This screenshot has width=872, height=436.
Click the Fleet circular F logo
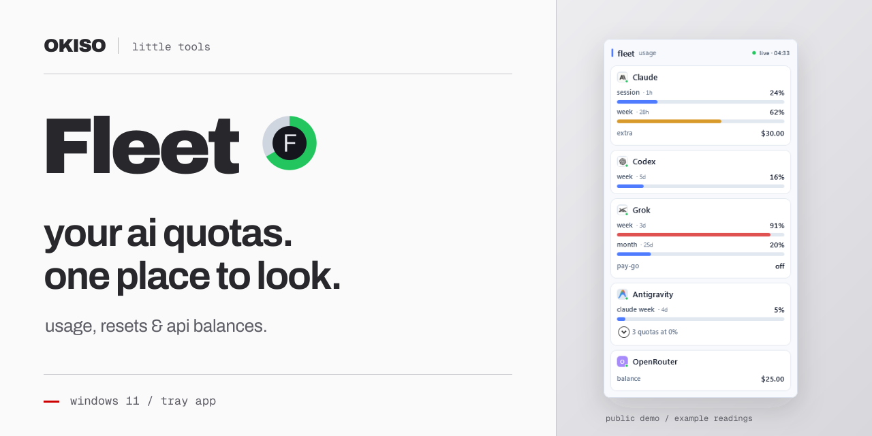(x=290, y=143)
